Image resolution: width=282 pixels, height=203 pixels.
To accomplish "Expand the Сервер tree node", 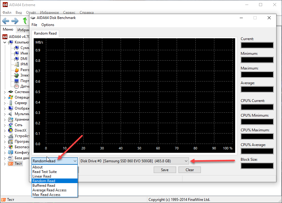I will click(5, 103).
